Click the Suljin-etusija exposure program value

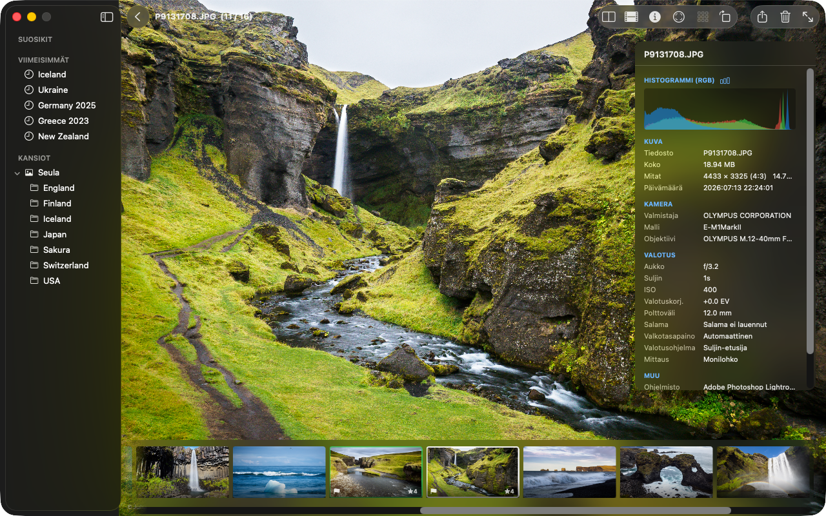(725, 348)
